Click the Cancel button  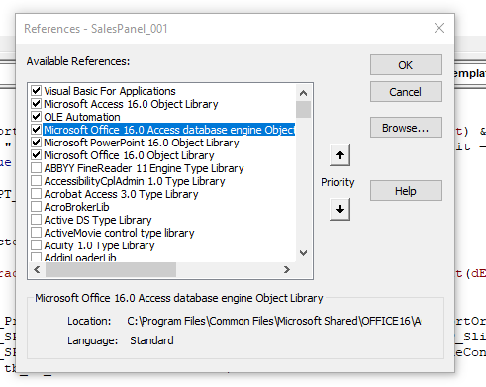point(406,92)
